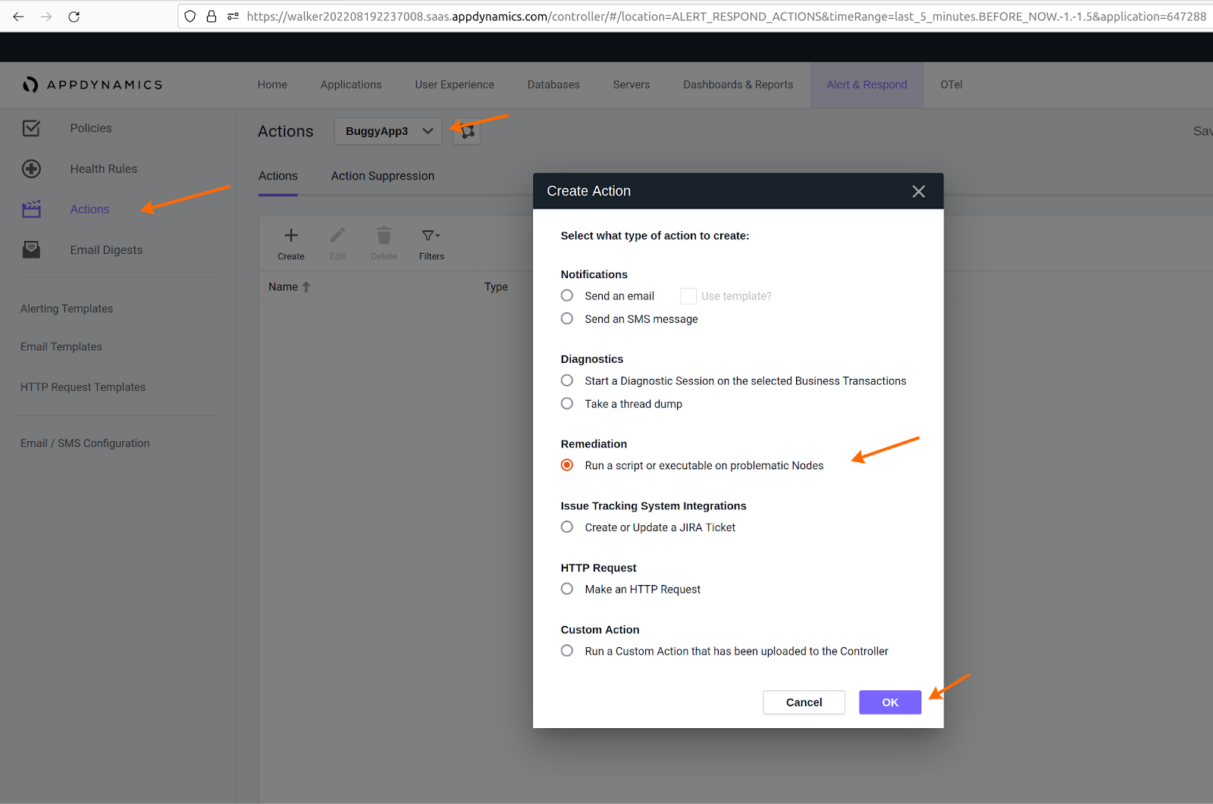Open the Applications menu

pyautogui.click(x=351, y=85)
